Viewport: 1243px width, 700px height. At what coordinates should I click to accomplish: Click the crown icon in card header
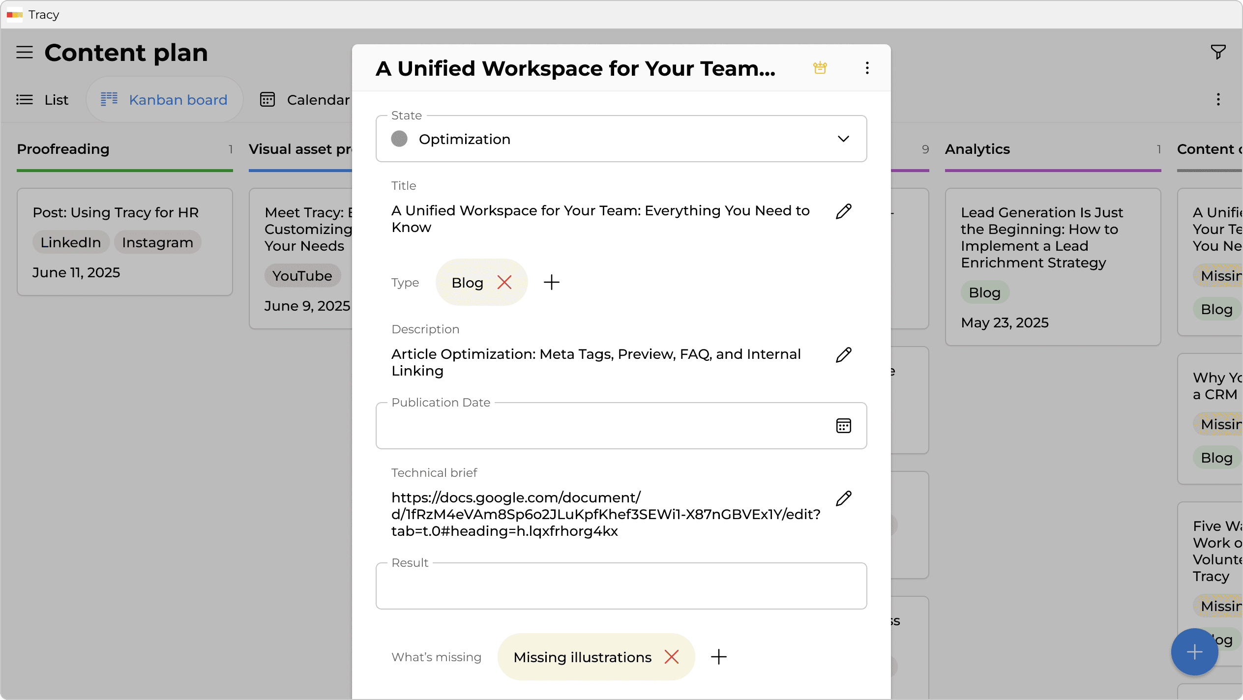click(x=820, y=68)
